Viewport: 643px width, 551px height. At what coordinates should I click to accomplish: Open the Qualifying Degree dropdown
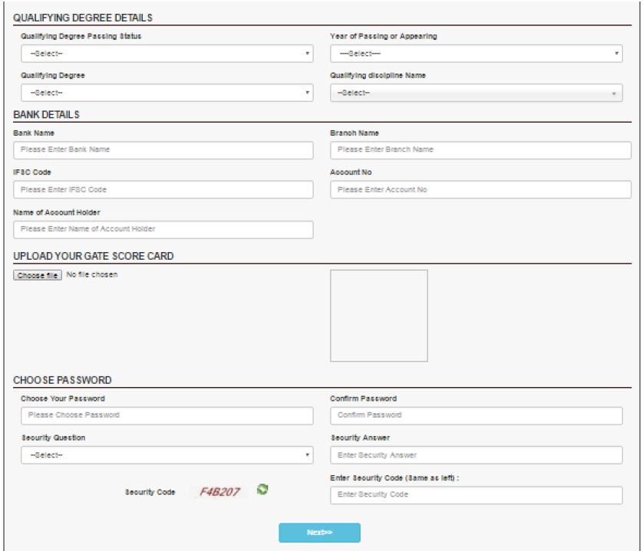(x=167, y=93)
